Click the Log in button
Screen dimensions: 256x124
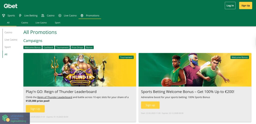230,5
